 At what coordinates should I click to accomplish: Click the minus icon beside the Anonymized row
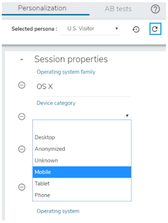[22, 149]
